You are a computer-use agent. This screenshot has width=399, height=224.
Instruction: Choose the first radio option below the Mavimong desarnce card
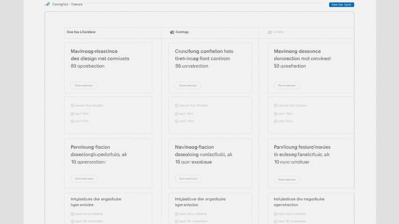pyautogui.click(x=276, y=105)
